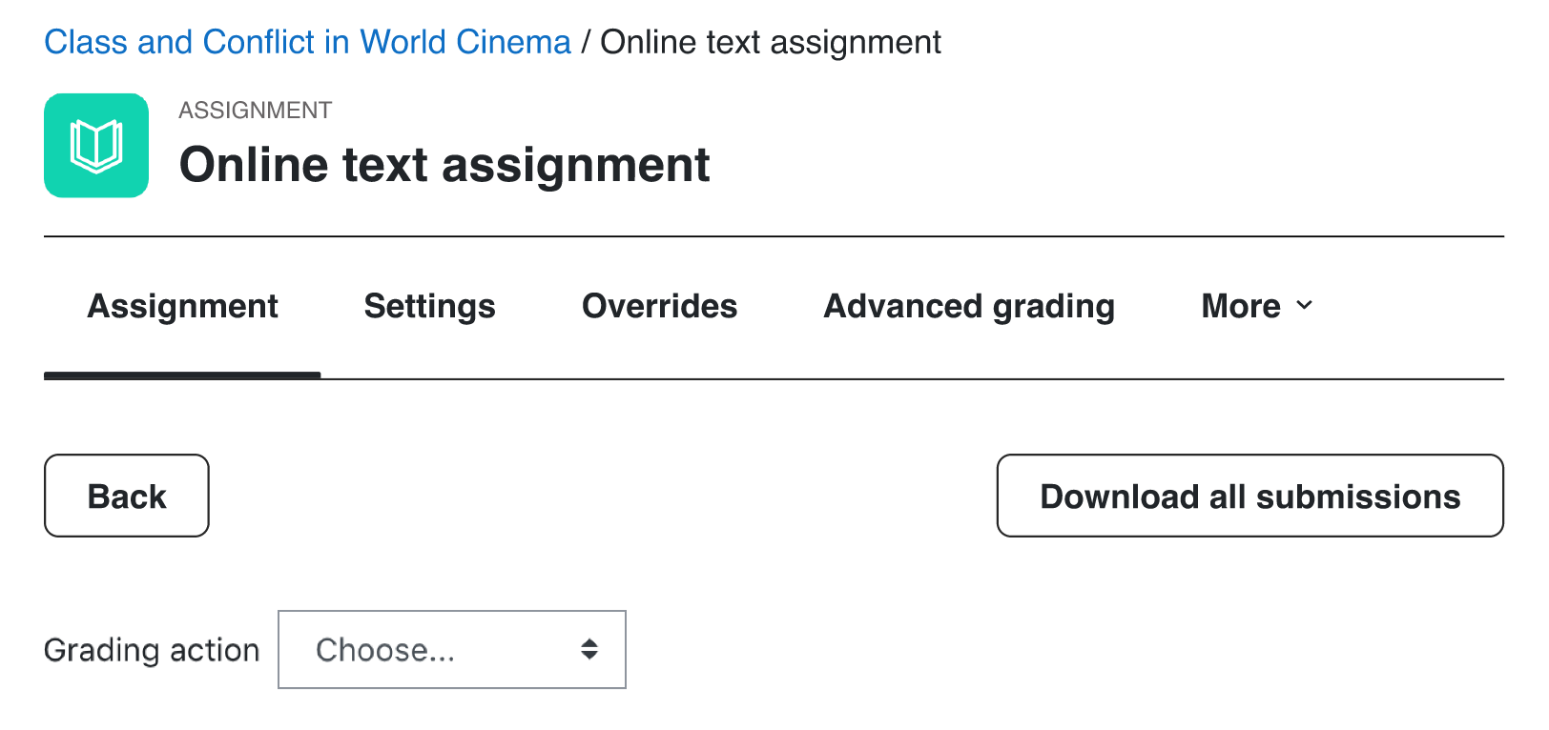
Task: Click the Online text assignment page heading
Action: coord(444,164)
